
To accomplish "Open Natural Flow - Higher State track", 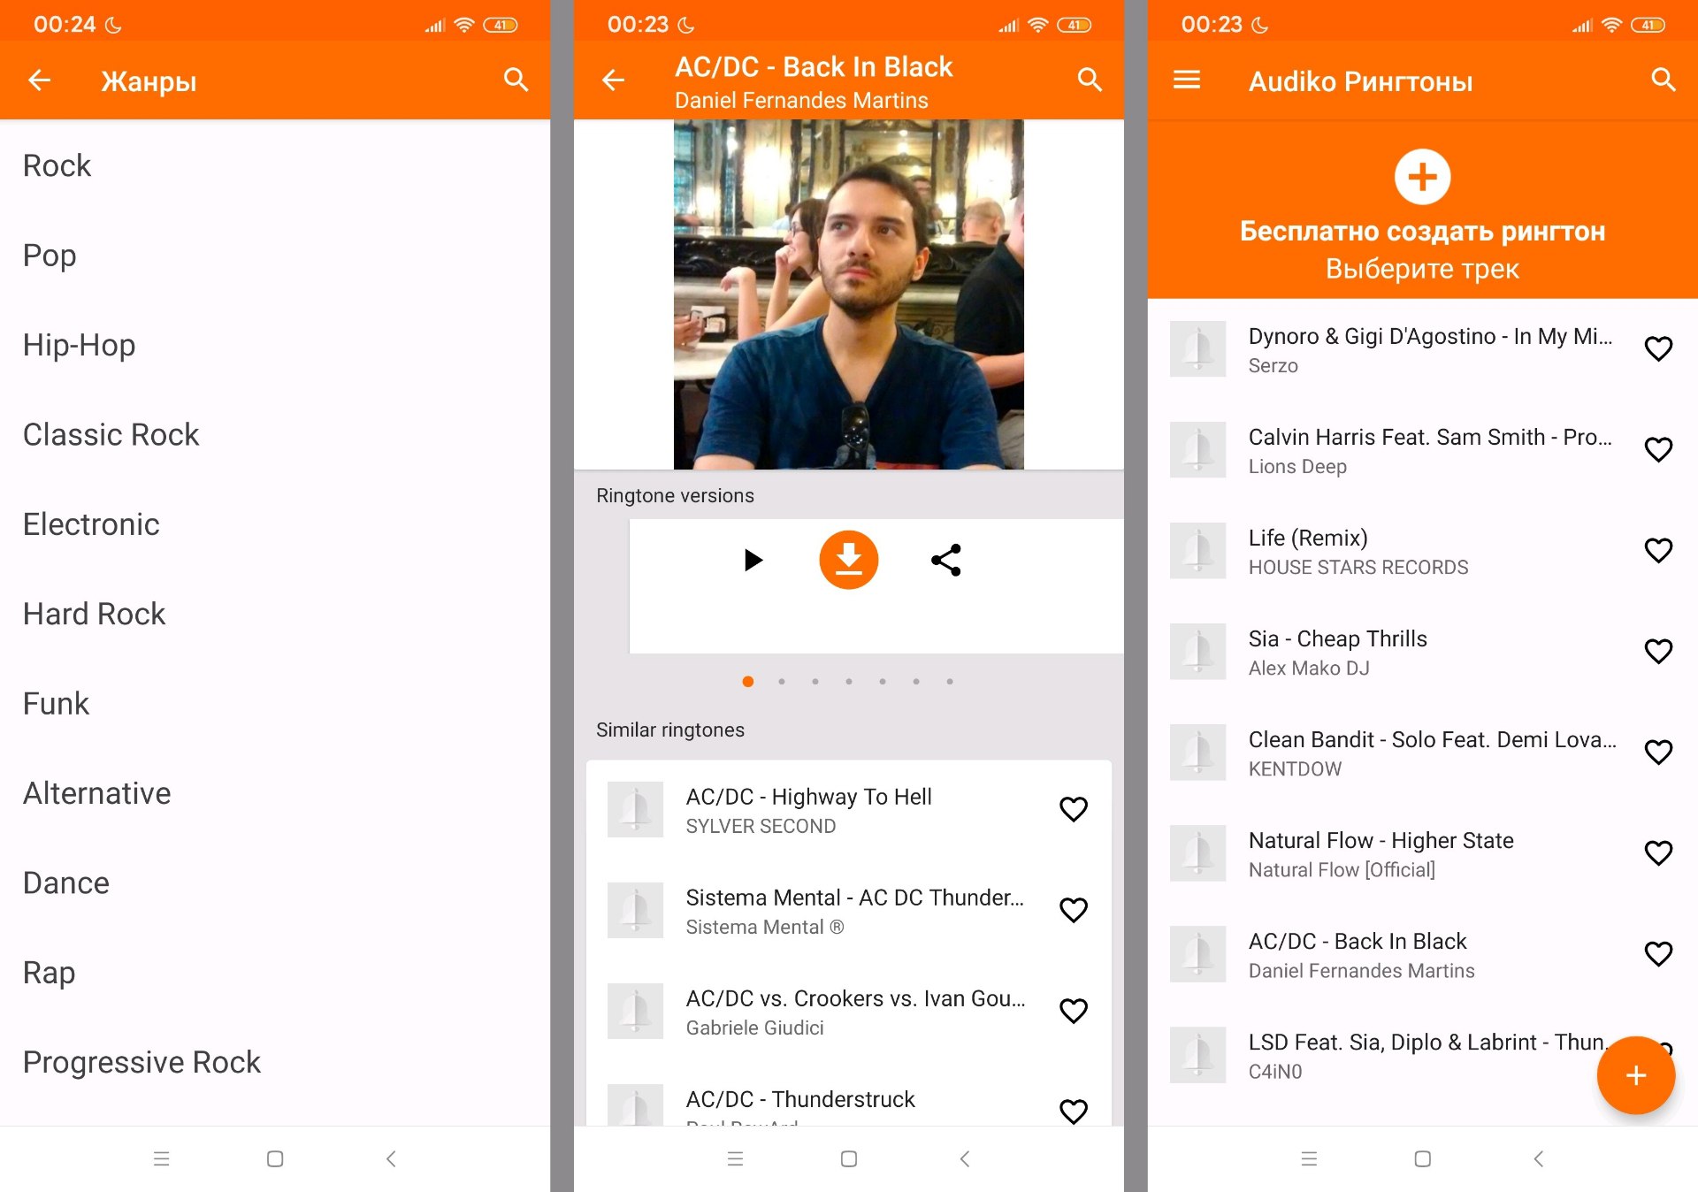I will click(1422, 853).
